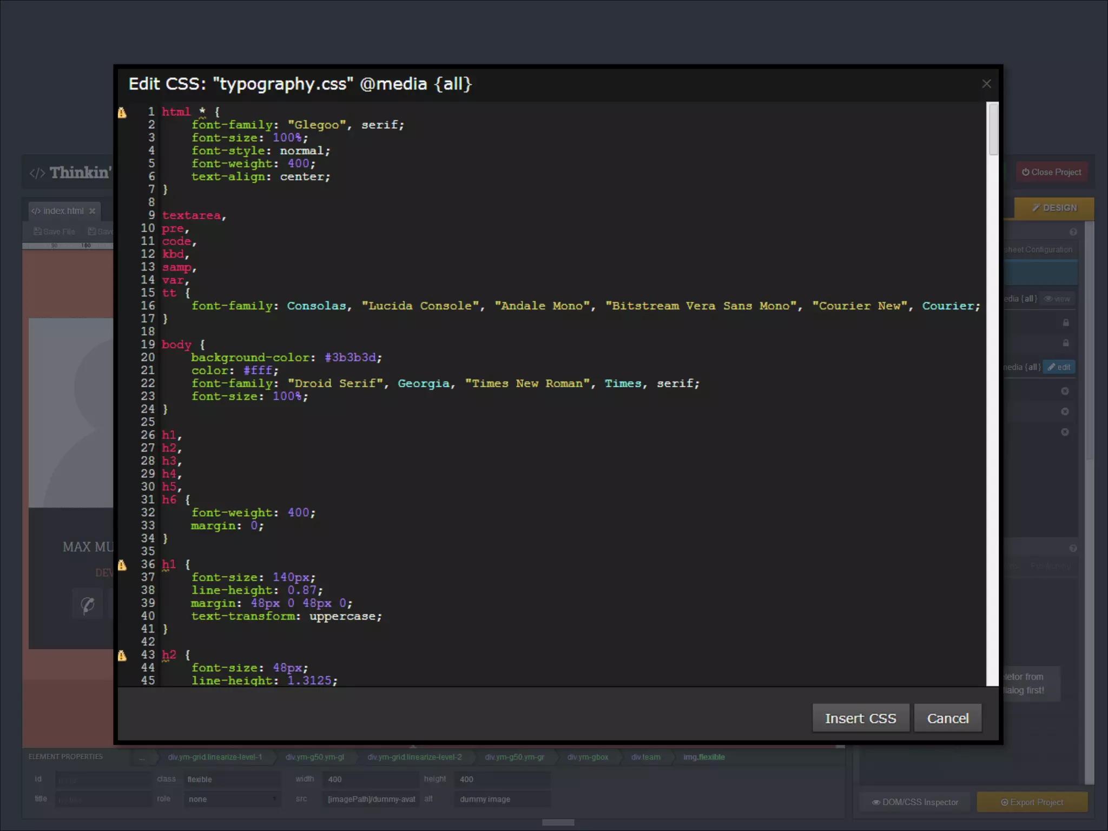Click the height field showing 400

(x=503, y=780)
